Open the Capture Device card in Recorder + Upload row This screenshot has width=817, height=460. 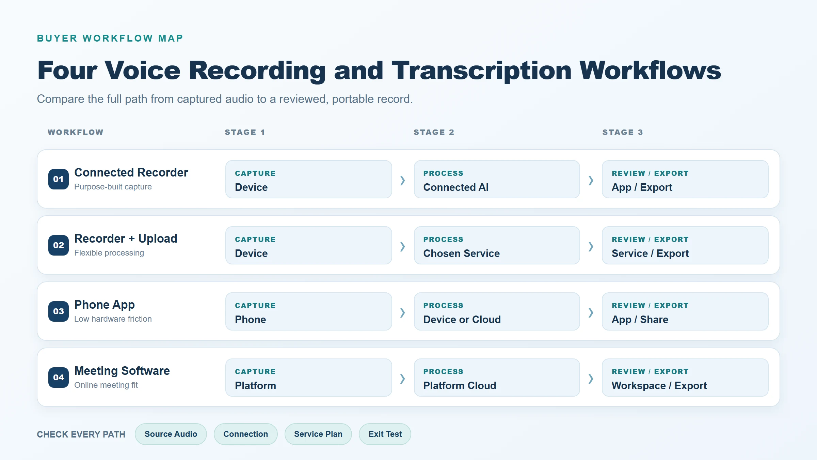pos(309,245)
